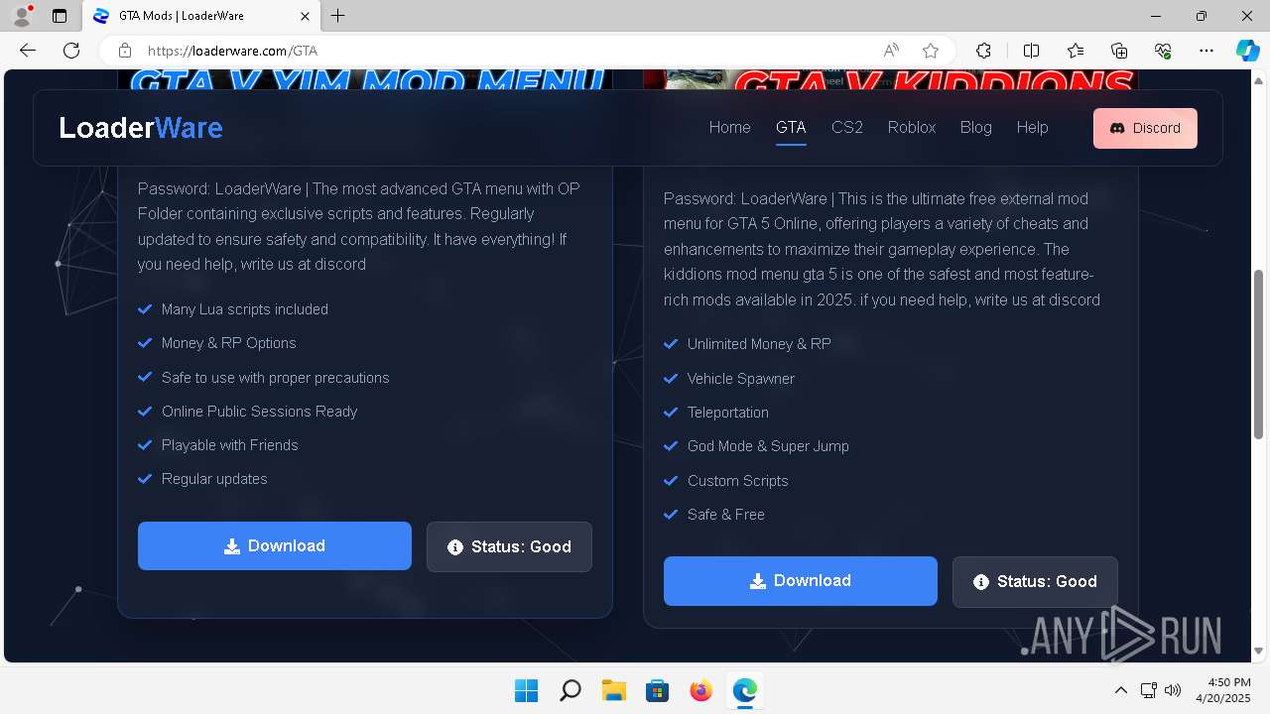Open Browser essentials heart icon

1163,51
